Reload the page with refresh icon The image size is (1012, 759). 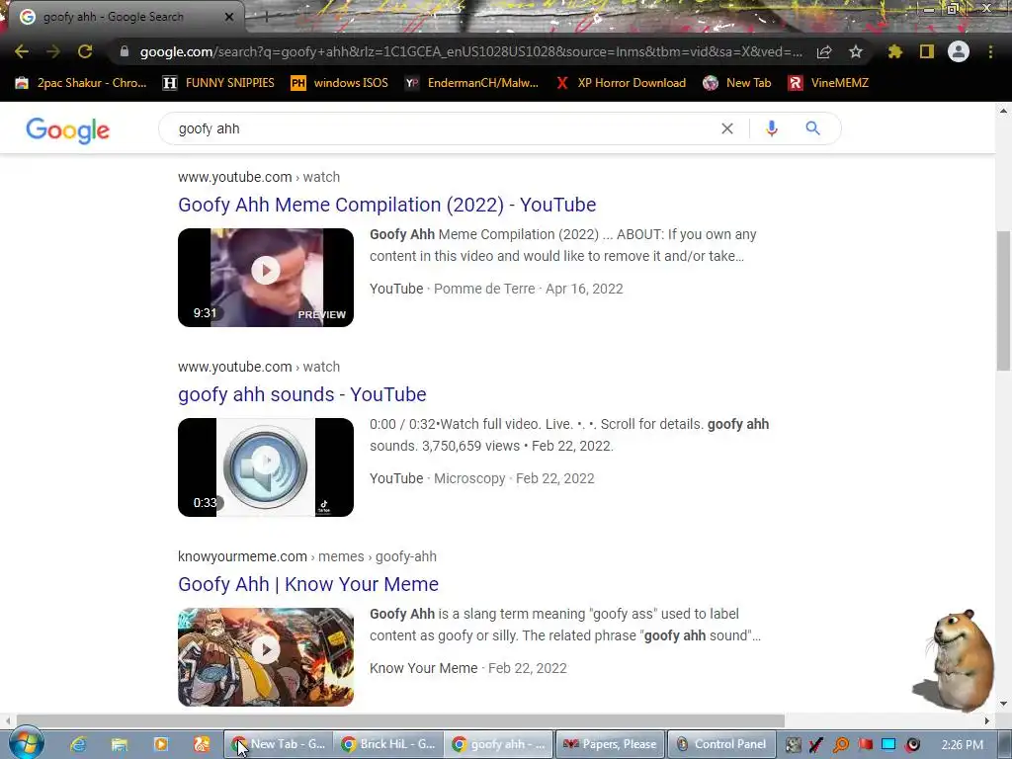pos(85,51)
